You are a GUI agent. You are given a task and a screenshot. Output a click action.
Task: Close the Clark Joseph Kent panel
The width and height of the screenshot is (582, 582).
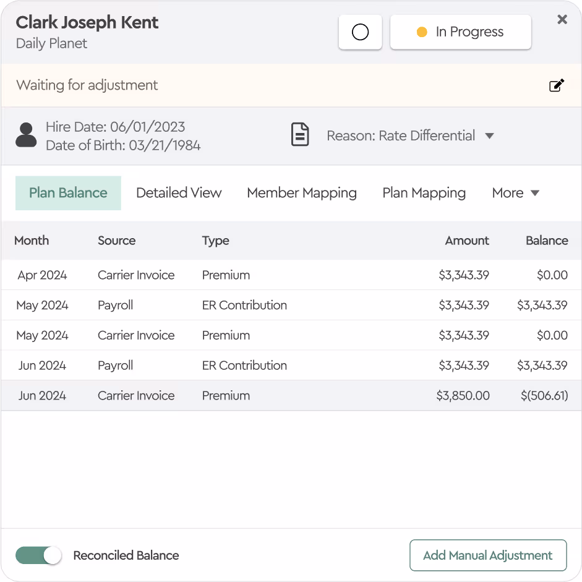[562, 20]
